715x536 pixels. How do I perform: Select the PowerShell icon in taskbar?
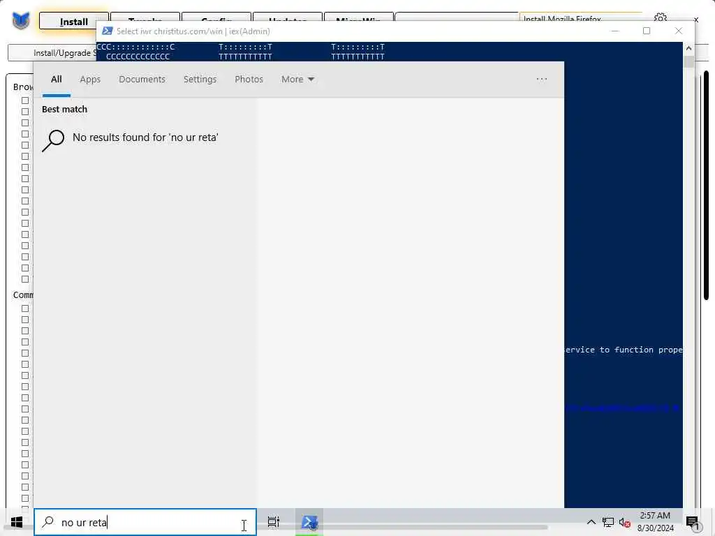click(309, 522)
